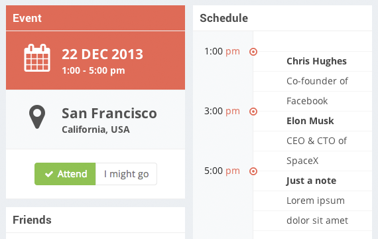Click the 22 DEC 2013 date text
The width and height of the screenshot is (378, 239).
(102, 54)
